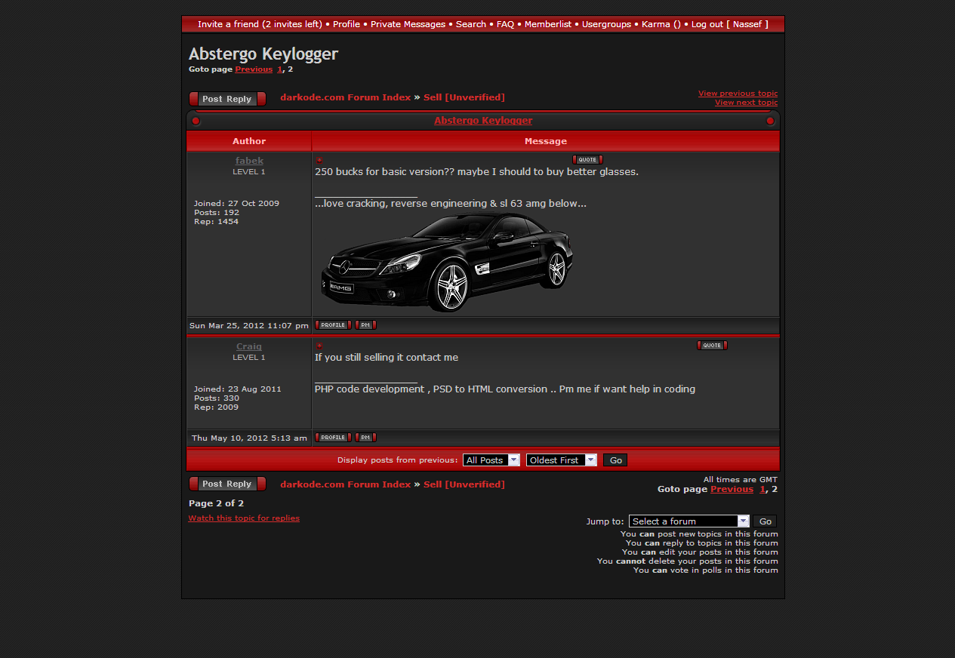
Task: Click the post marker icon on Craig's post
Action: point(319,346)
